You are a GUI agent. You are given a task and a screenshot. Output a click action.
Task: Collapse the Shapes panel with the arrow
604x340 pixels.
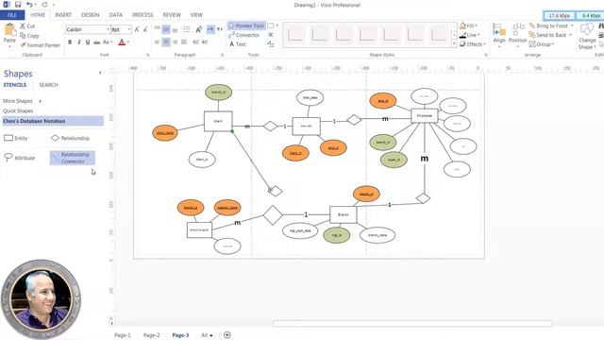100,73
